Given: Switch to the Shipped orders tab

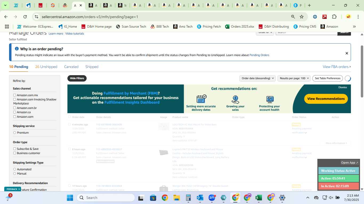Looking at the screenshot, I should coord(92,67).
